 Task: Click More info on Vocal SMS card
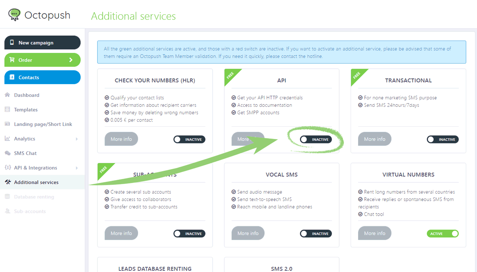click(x=248, y=233)
